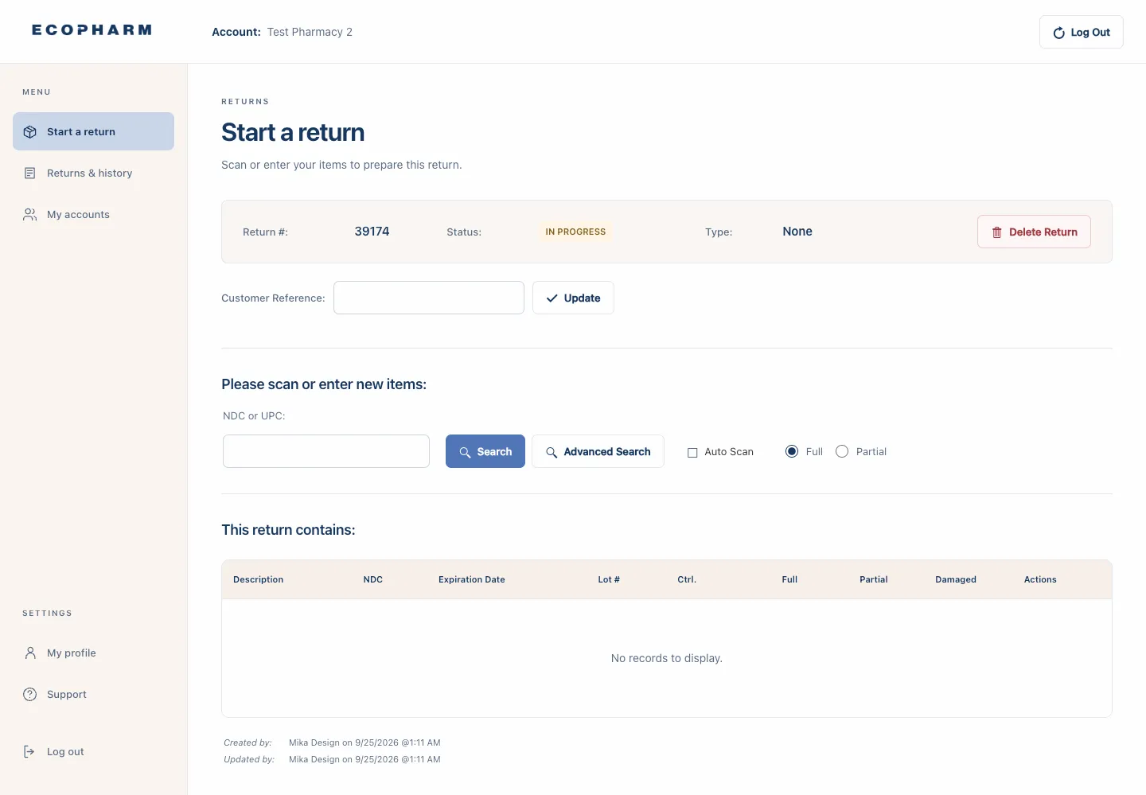Click the Ctrl. column header

point(687,579)
